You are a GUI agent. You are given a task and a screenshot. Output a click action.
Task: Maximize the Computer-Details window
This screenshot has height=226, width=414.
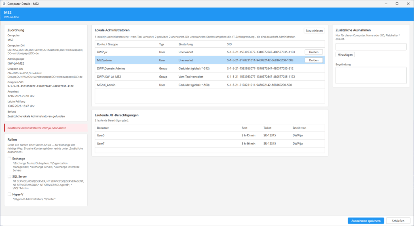coord(397,4)
